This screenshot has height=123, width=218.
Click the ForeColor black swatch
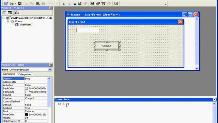[27, 114]
